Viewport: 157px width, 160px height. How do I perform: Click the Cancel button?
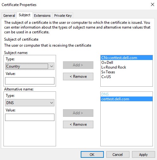point(118,155)
